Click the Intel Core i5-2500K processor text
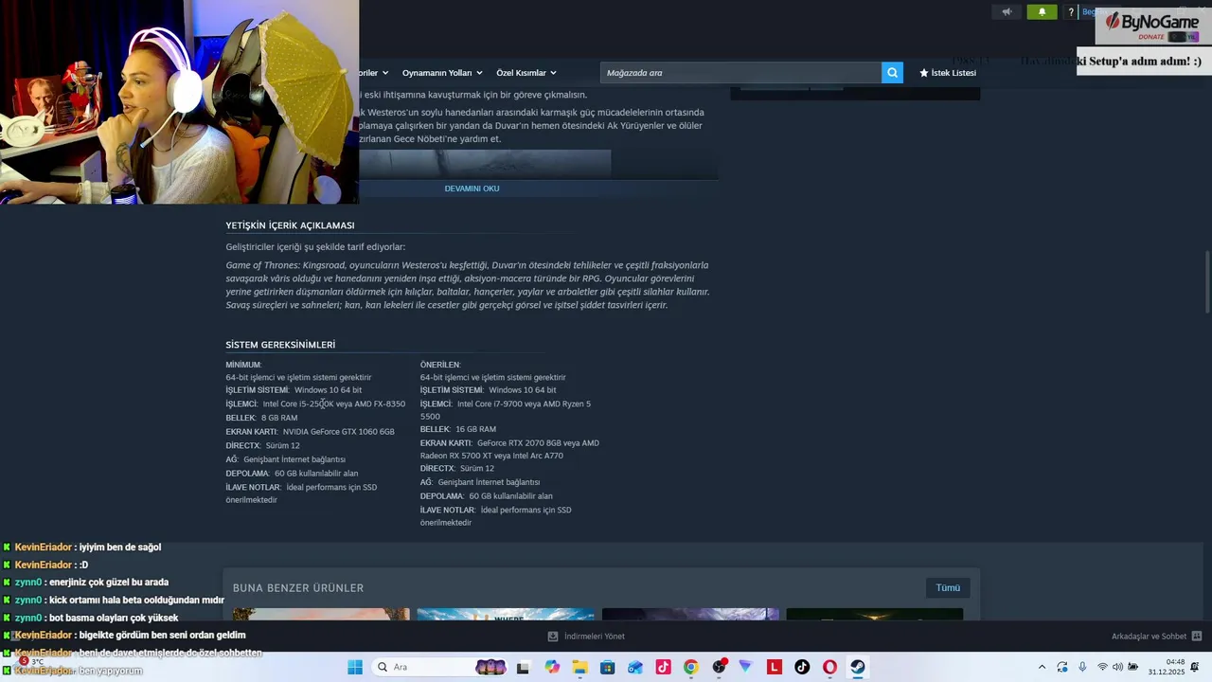 [x=298, y=404]
